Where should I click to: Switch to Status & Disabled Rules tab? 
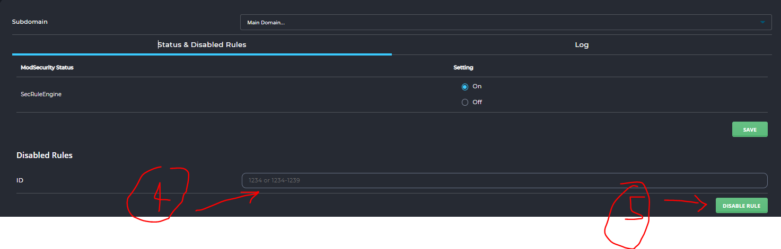click(202, 45)
